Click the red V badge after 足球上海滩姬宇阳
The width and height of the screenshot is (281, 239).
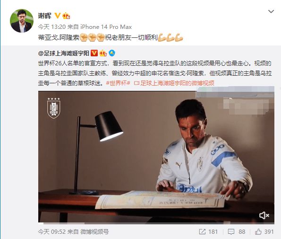tap(94, 53)
